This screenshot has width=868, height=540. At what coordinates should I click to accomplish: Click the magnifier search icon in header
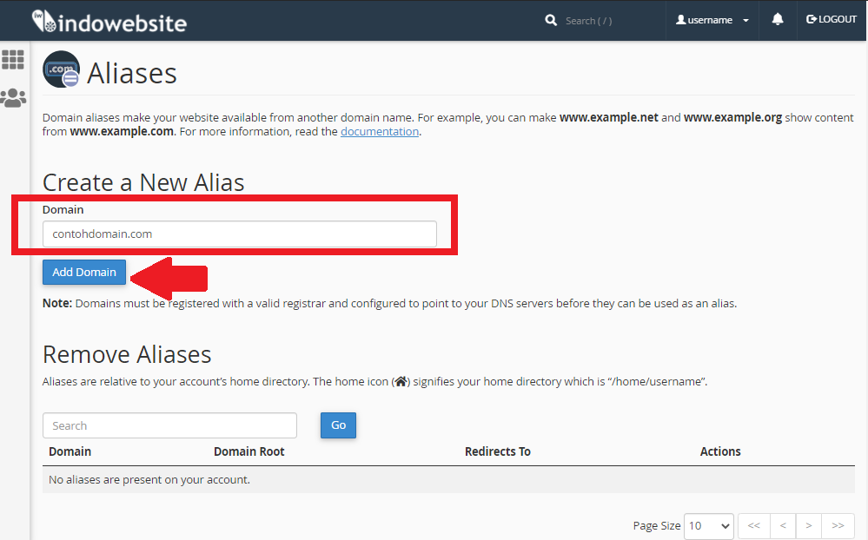pos(551,20)
